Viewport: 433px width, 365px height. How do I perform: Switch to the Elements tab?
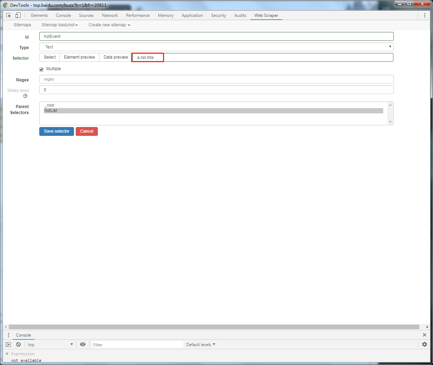point(39,15)
